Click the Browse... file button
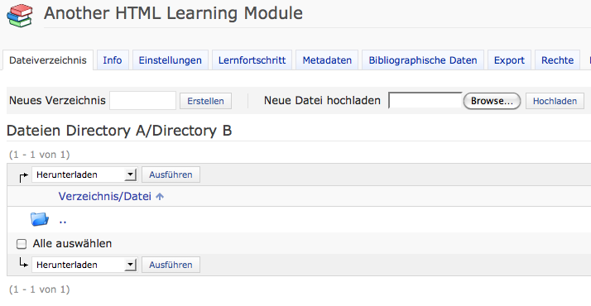Image resolution: width=591 pixels, height=306 pixels. (492, 101)
